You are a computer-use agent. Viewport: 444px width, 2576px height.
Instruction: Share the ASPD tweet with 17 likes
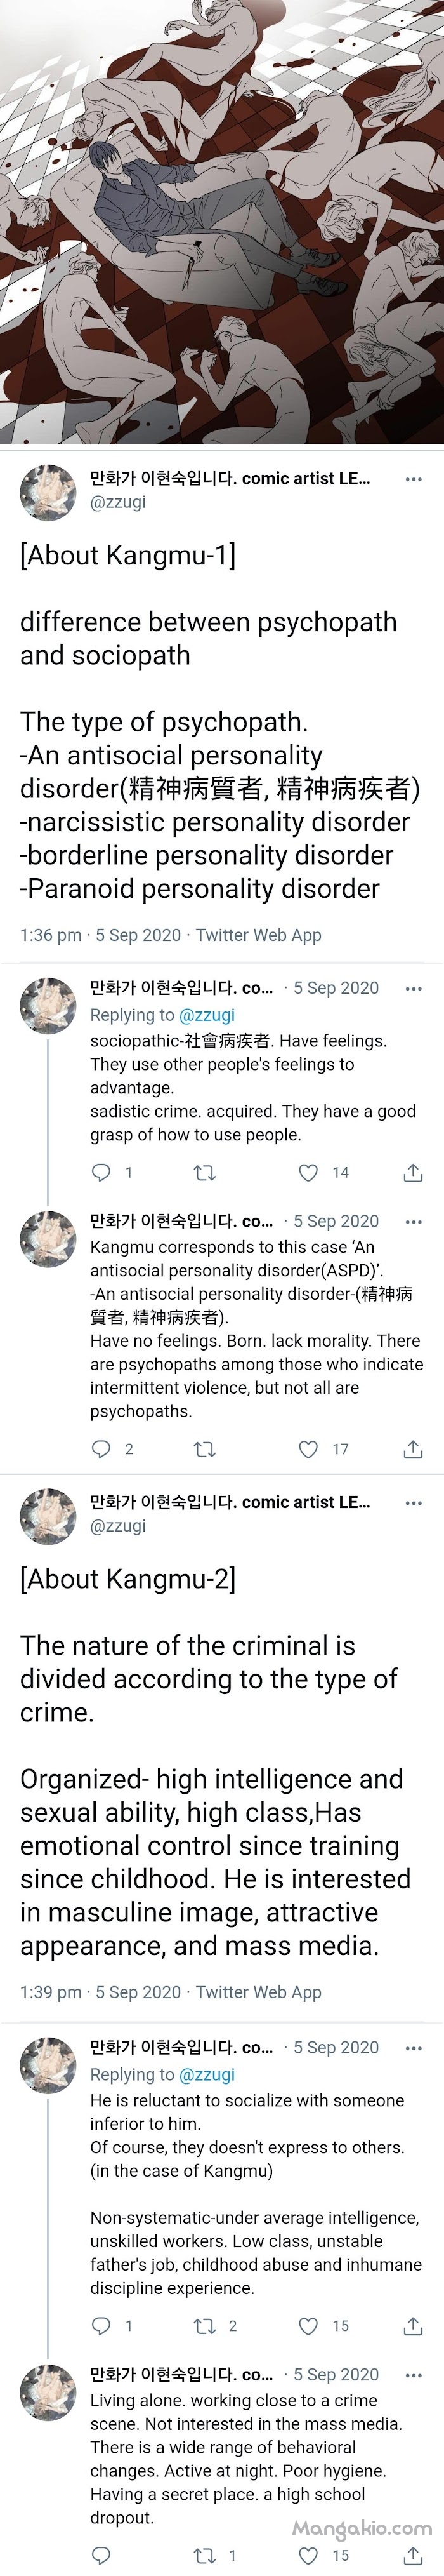[x=413, y=1448]
